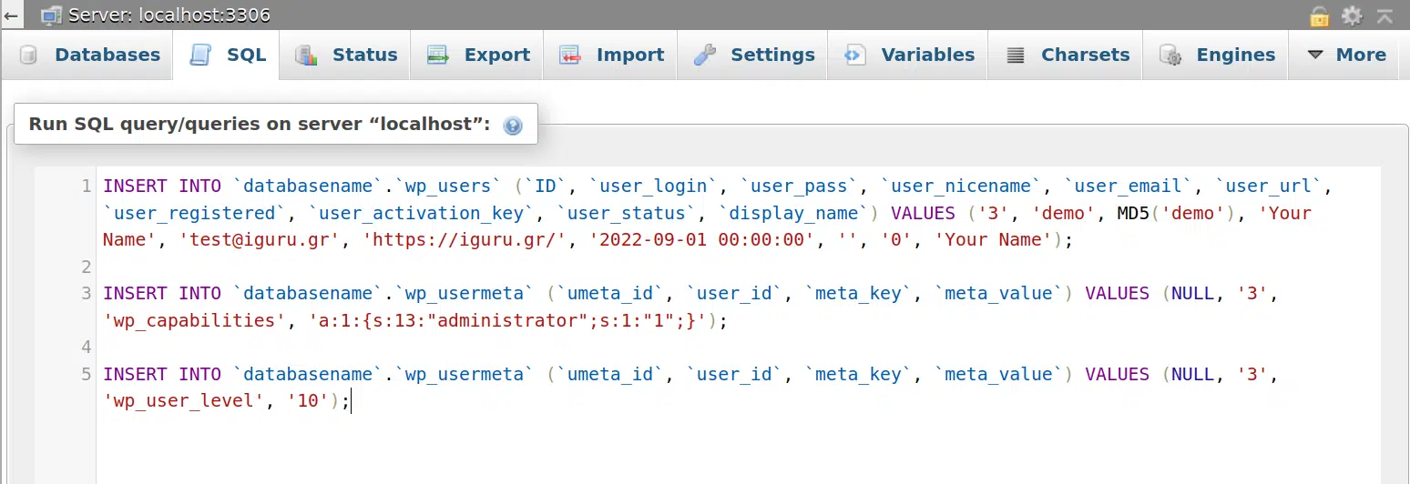Open page settings gear icon
Screen dimensions: 1410x484
click(1352, 15)
